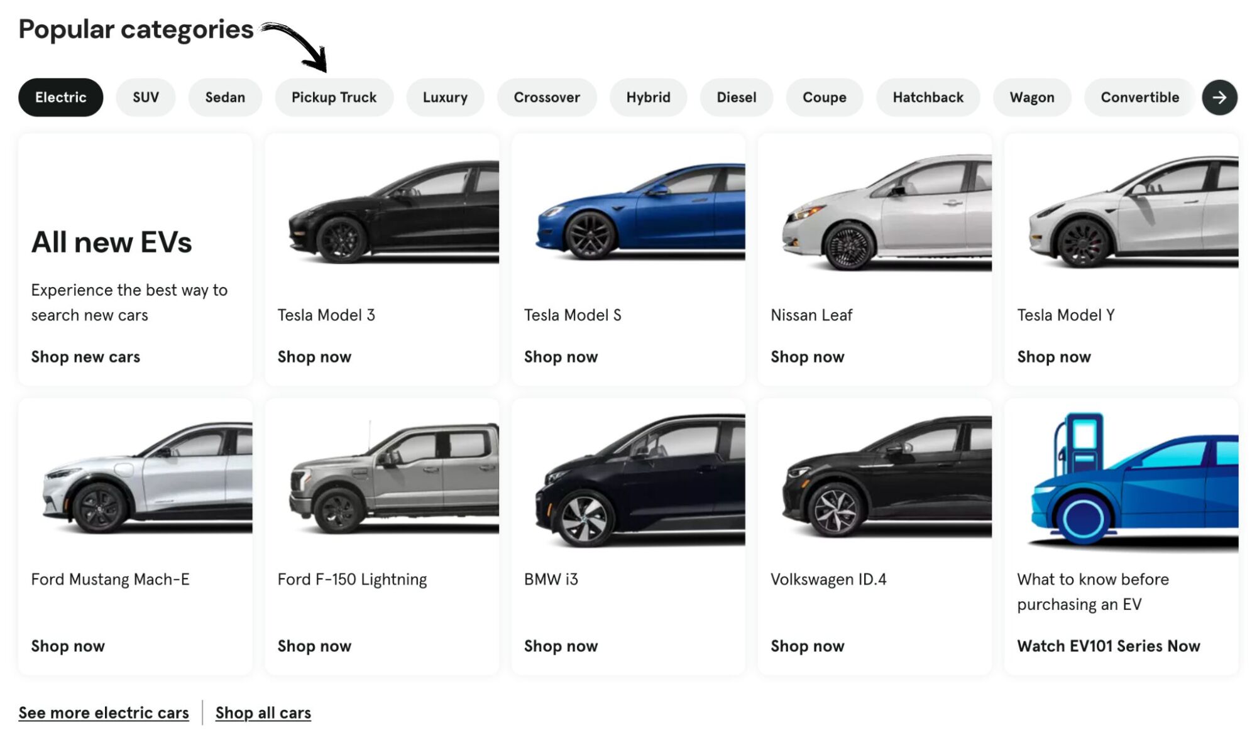The height and width of the screenshot is (735, 1257).
Task: Click the right arrow to see more categories
Action: tap(1219, 97)
